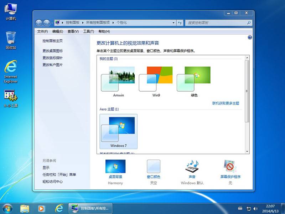Open the 查看(V) menu
This screenshot has width=285, height=214.
73,31
